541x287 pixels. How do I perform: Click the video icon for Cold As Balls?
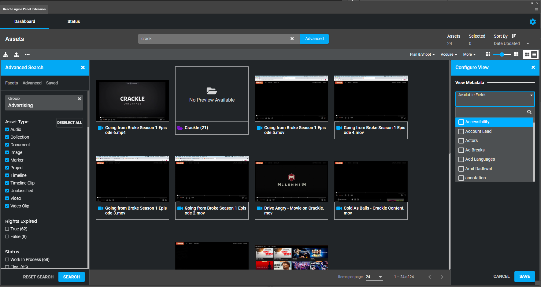339,208
